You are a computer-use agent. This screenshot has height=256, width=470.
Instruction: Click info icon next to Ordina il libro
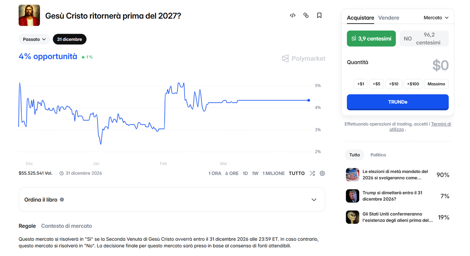tap(62, 200)
